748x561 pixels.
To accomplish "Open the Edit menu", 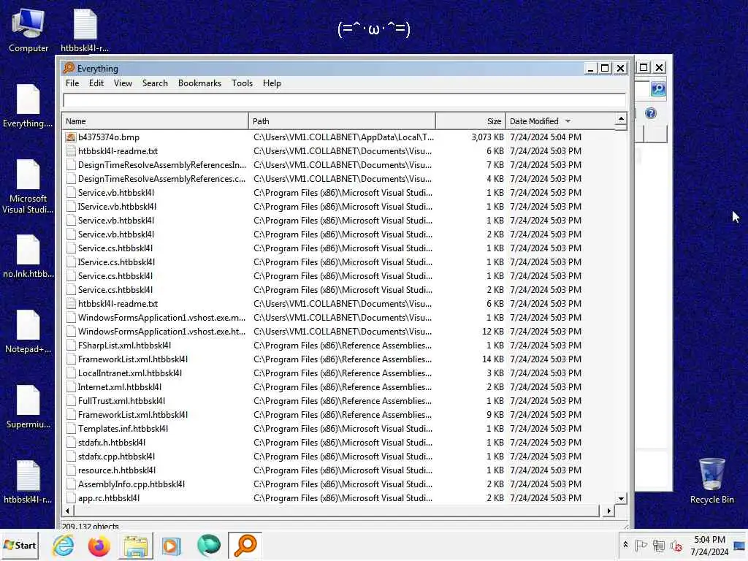I will tap(96, 83).
